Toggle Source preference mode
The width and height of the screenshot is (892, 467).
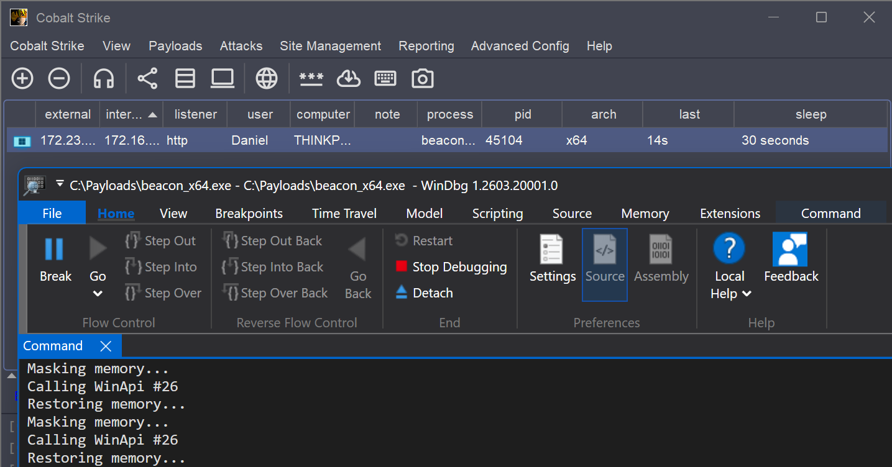coord(605,265)
